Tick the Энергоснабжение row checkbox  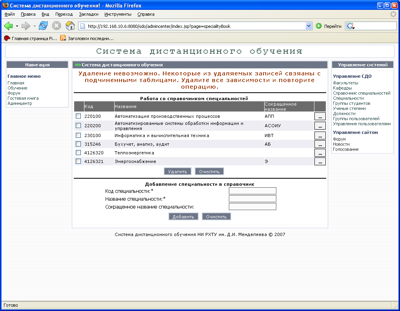(x=79, y=161)
